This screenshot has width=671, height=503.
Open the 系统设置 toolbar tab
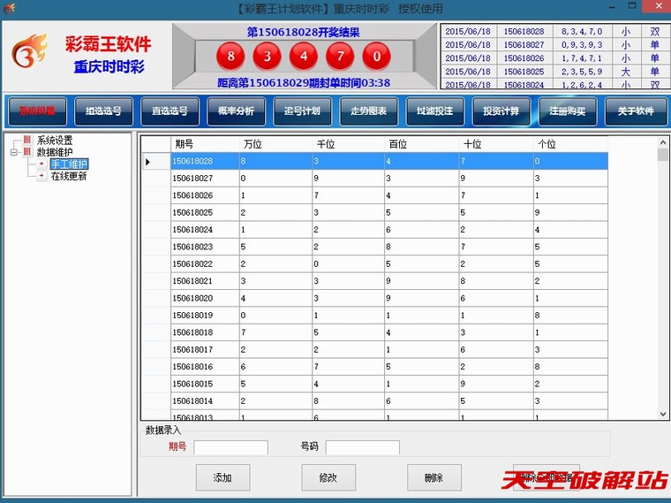37,111
